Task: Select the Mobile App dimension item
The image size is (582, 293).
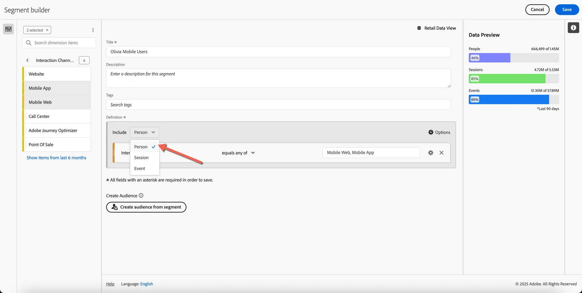Action: pyautogui.click(x=57, y=88)
